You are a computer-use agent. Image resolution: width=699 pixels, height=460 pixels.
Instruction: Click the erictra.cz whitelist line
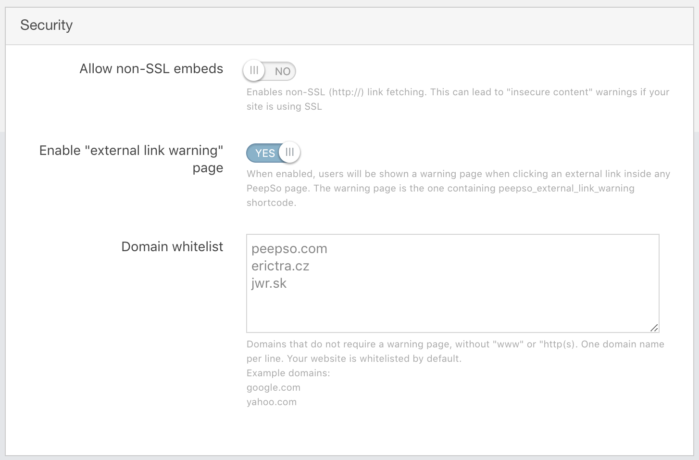pyautogui.click(x=280, y=266)
